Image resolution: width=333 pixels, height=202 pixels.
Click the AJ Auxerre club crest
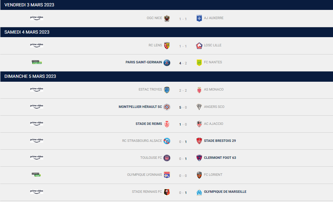[x=199, y=18]
